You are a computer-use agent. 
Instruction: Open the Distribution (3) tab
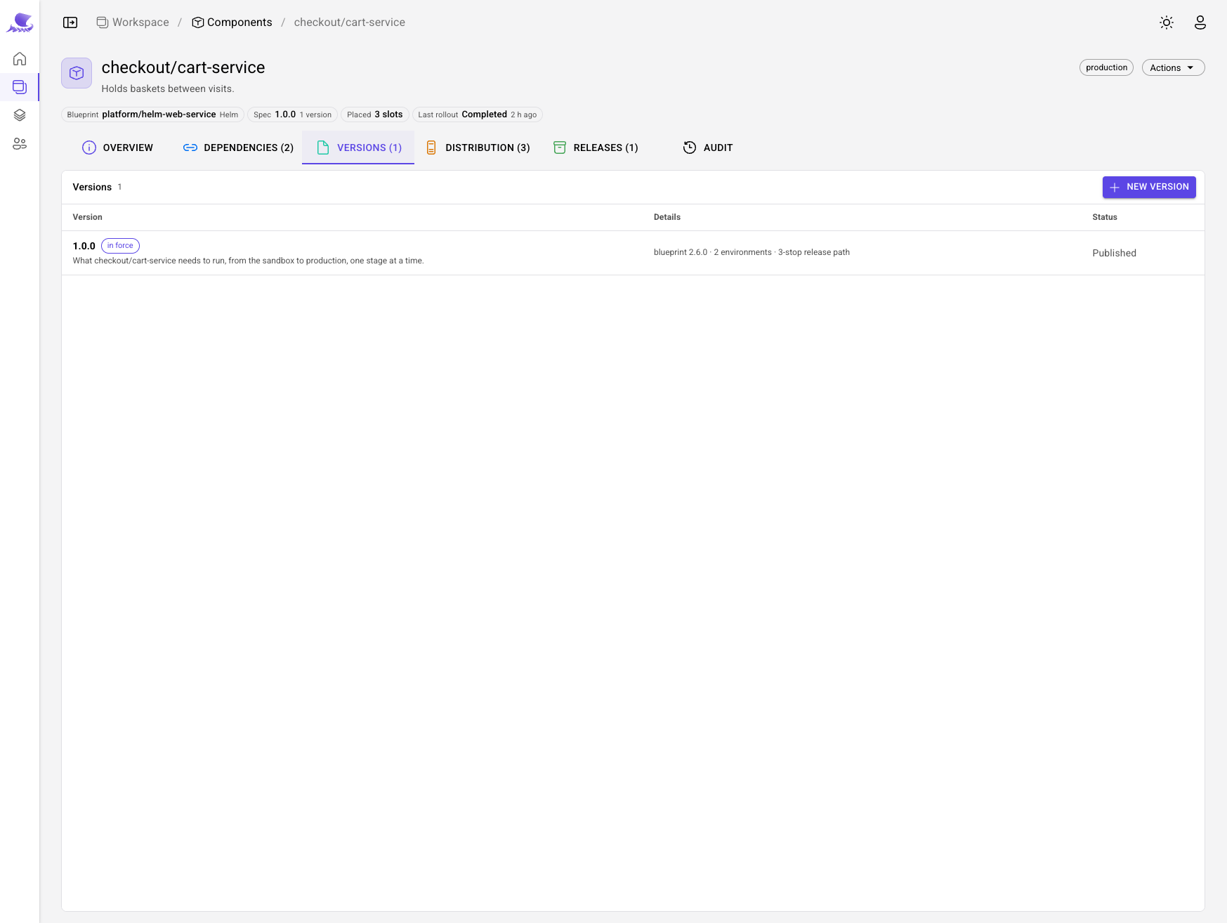pyautogui.click(x=478, y=148)
